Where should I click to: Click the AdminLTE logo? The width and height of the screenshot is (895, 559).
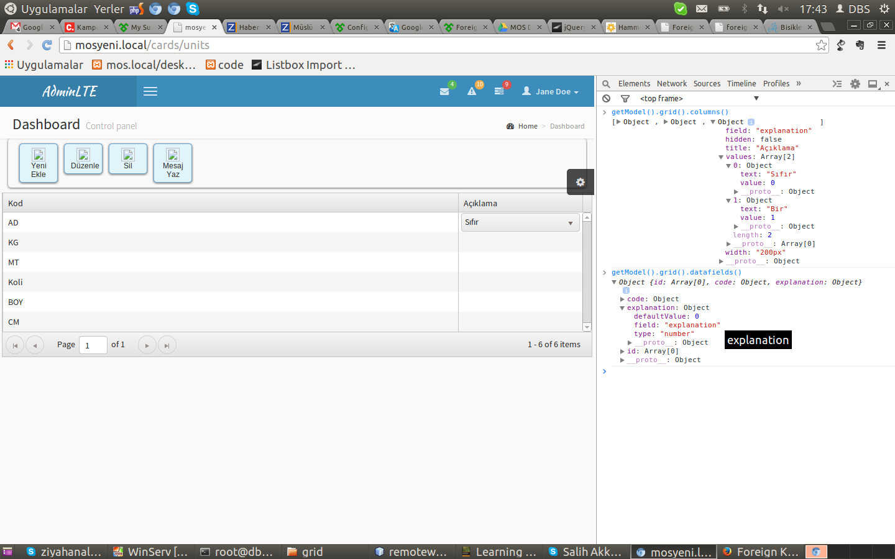pos(69,91)
